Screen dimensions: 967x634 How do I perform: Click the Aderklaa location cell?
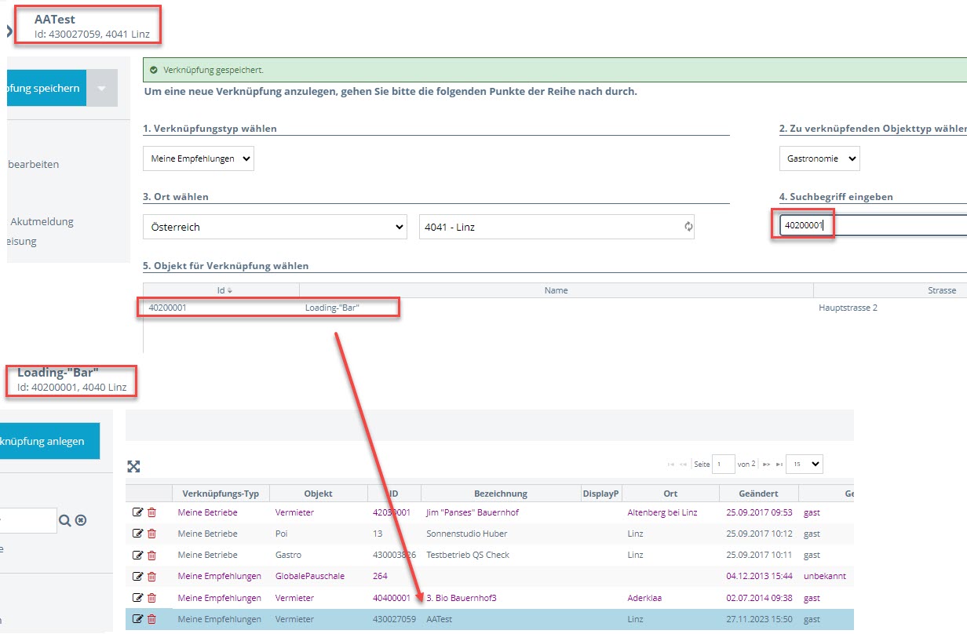(644, 598)
